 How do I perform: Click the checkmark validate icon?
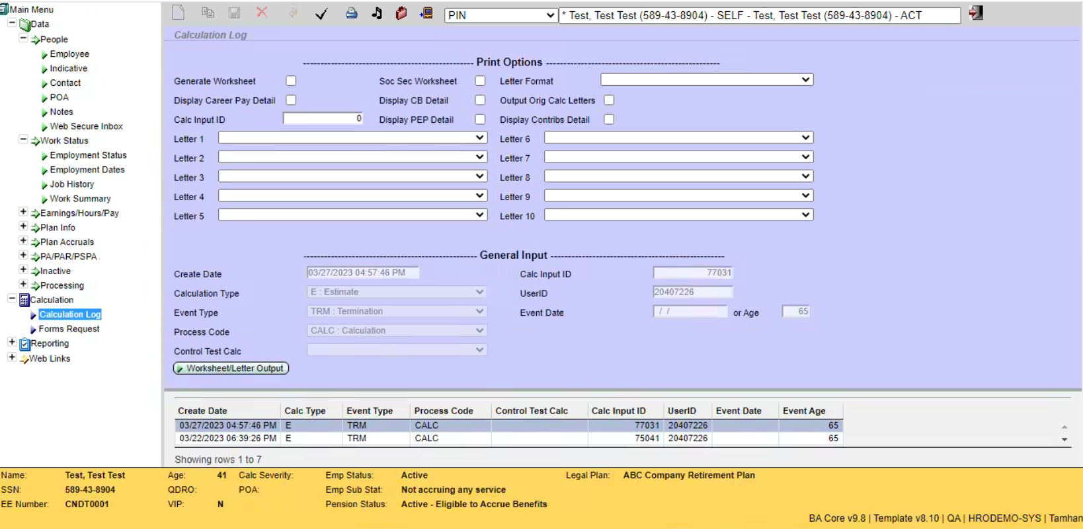click(321, 14)
